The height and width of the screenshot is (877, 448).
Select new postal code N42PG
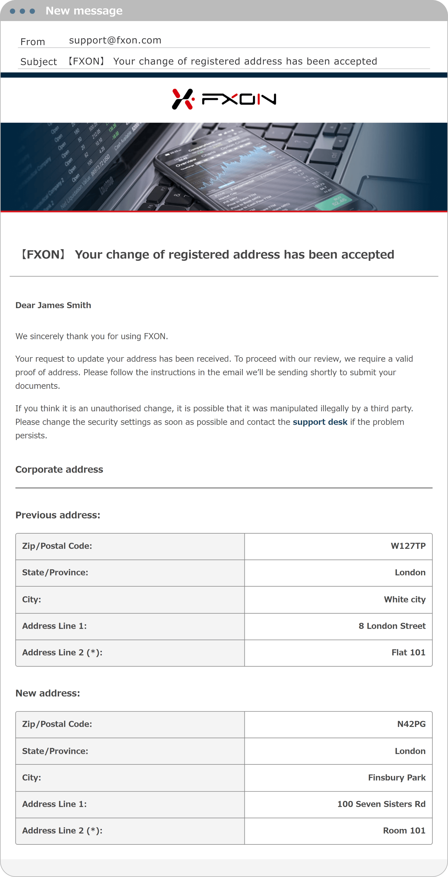click(411, 724)
